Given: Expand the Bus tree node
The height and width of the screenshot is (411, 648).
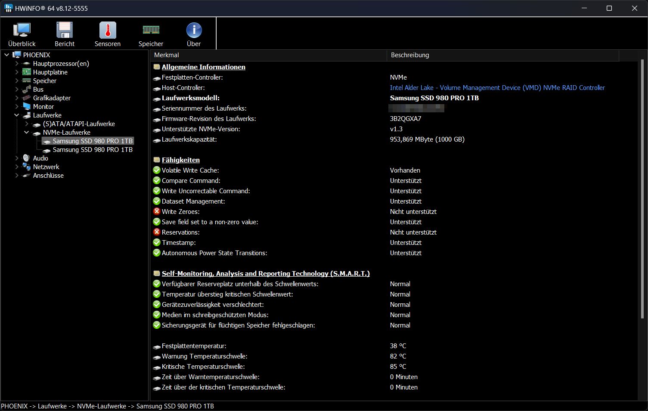Looking at the screenshot, I should point(17,89).
